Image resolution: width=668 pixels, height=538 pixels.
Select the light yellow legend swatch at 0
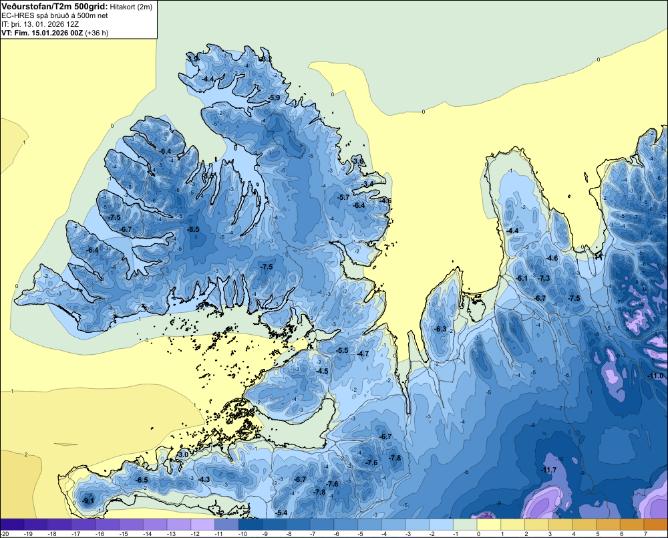tap(489, 525)
